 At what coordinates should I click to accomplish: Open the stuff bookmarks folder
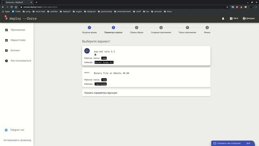(x=137, y=12)
